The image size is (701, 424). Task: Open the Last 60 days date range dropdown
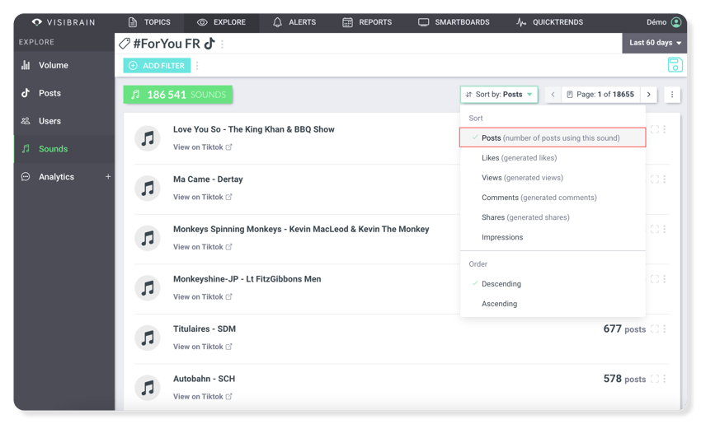click(x=655, y=43)
